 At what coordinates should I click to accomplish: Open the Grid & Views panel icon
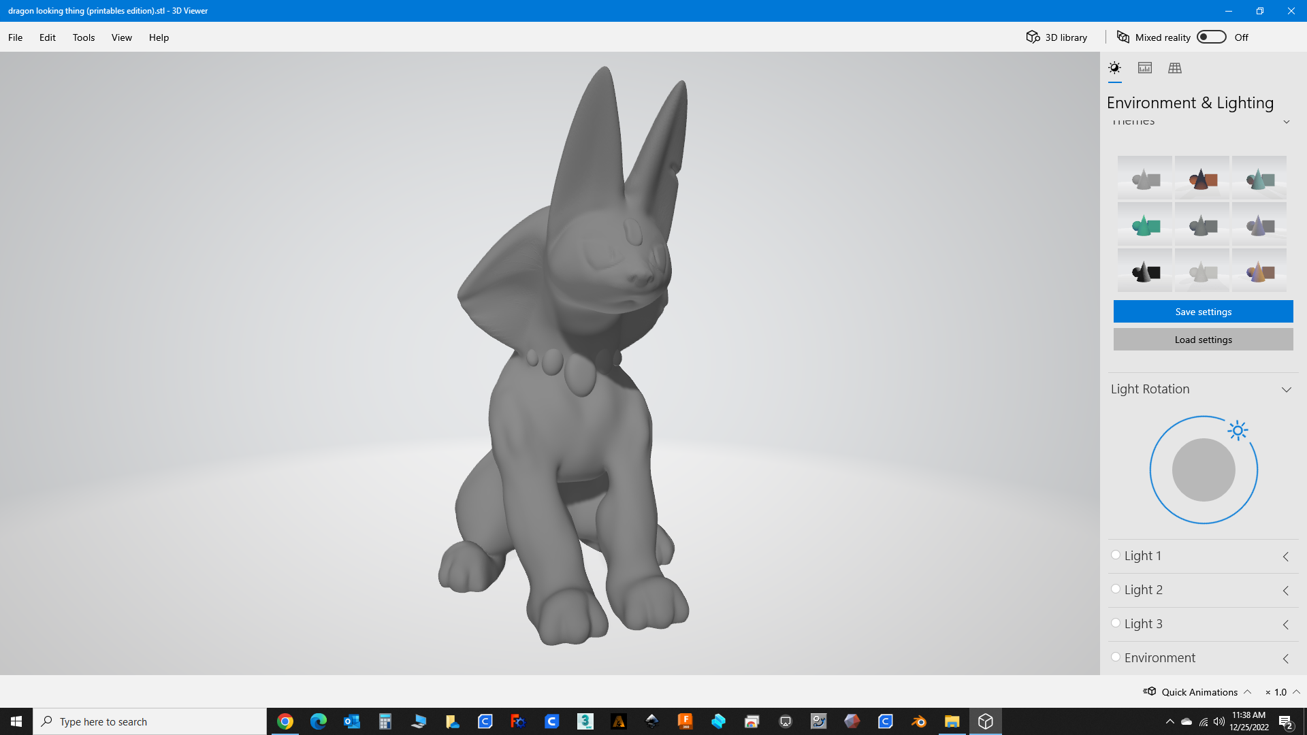(1175, 68)
